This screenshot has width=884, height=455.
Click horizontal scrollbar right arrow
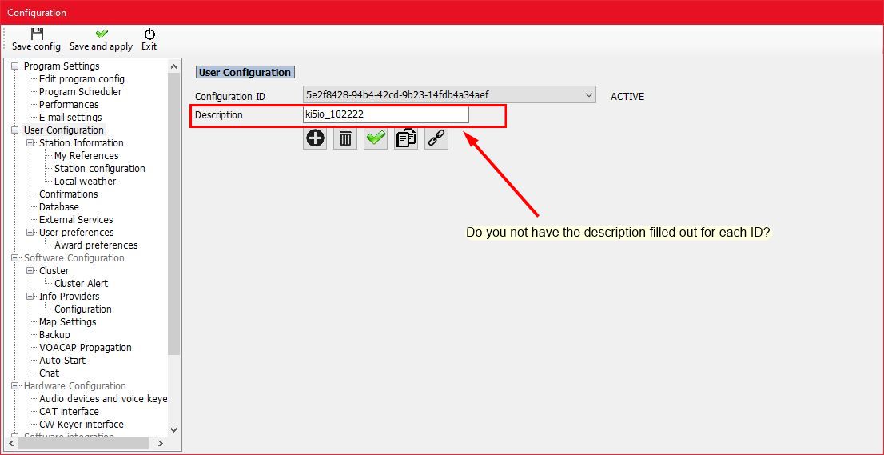(161, 444)
